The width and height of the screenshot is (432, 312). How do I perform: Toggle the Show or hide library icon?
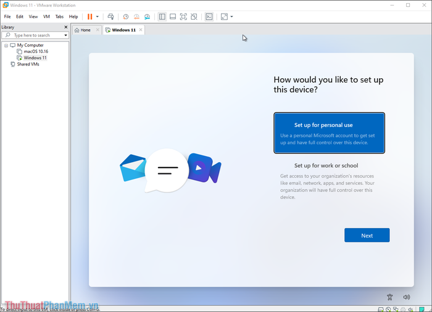click(162, 17)
